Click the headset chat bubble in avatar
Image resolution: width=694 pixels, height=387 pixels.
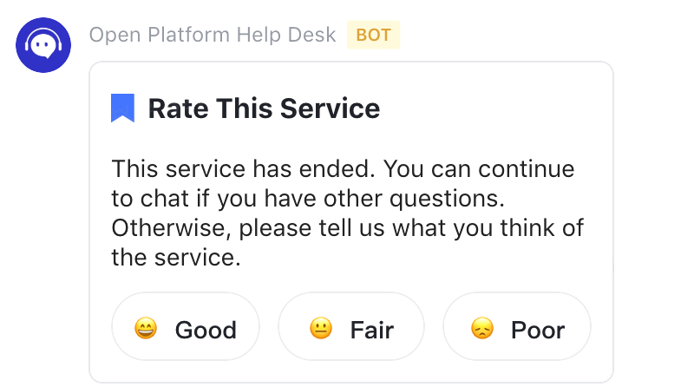coord(43,44)
